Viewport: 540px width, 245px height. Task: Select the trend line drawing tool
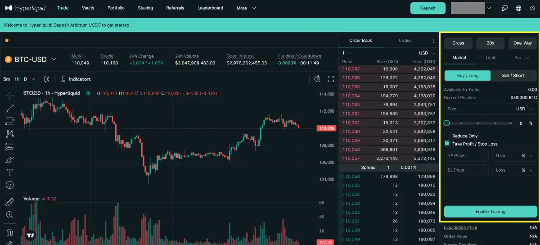pyautogui.click(x=9, y=109)
